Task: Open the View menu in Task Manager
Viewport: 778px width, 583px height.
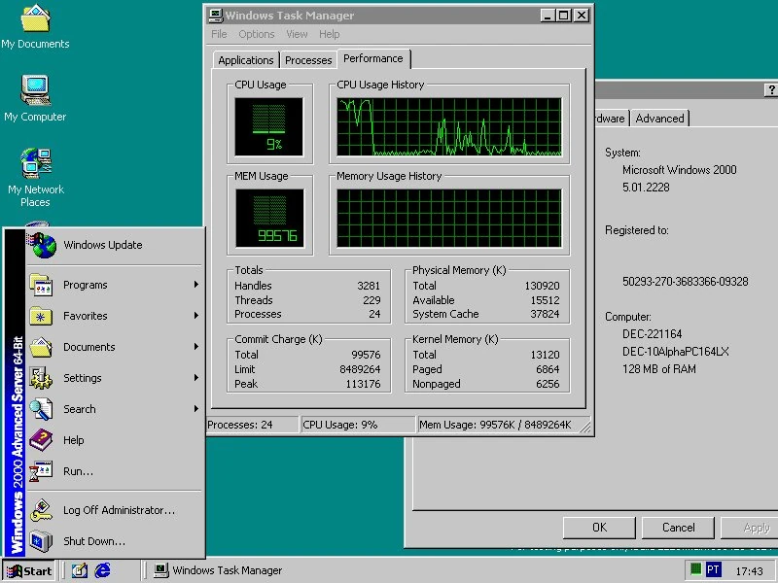Action: 297,34
